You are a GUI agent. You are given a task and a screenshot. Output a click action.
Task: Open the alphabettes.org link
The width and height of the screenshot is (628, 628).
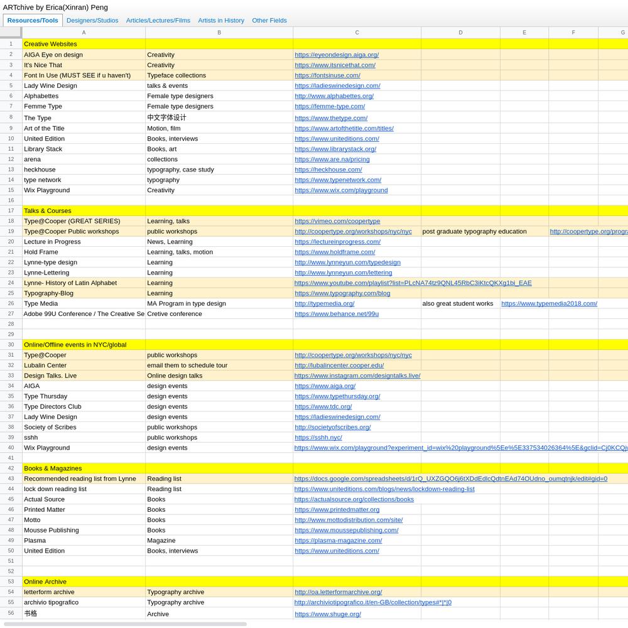click(x=334, y=96)
